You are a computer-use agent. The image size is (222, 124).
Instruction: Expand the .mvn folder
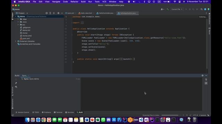(18, 22)
